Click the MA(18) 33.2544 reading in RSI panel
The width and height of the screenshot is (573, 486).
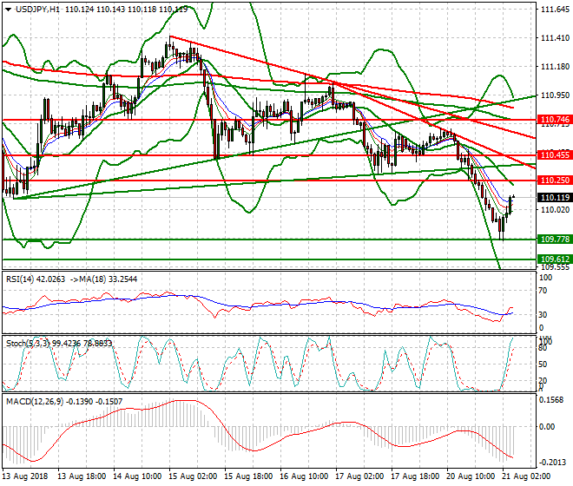pos(104,279)
